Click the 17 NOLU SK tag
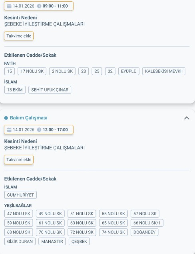This screenshot has width=195, height=254. coord(32,71)
